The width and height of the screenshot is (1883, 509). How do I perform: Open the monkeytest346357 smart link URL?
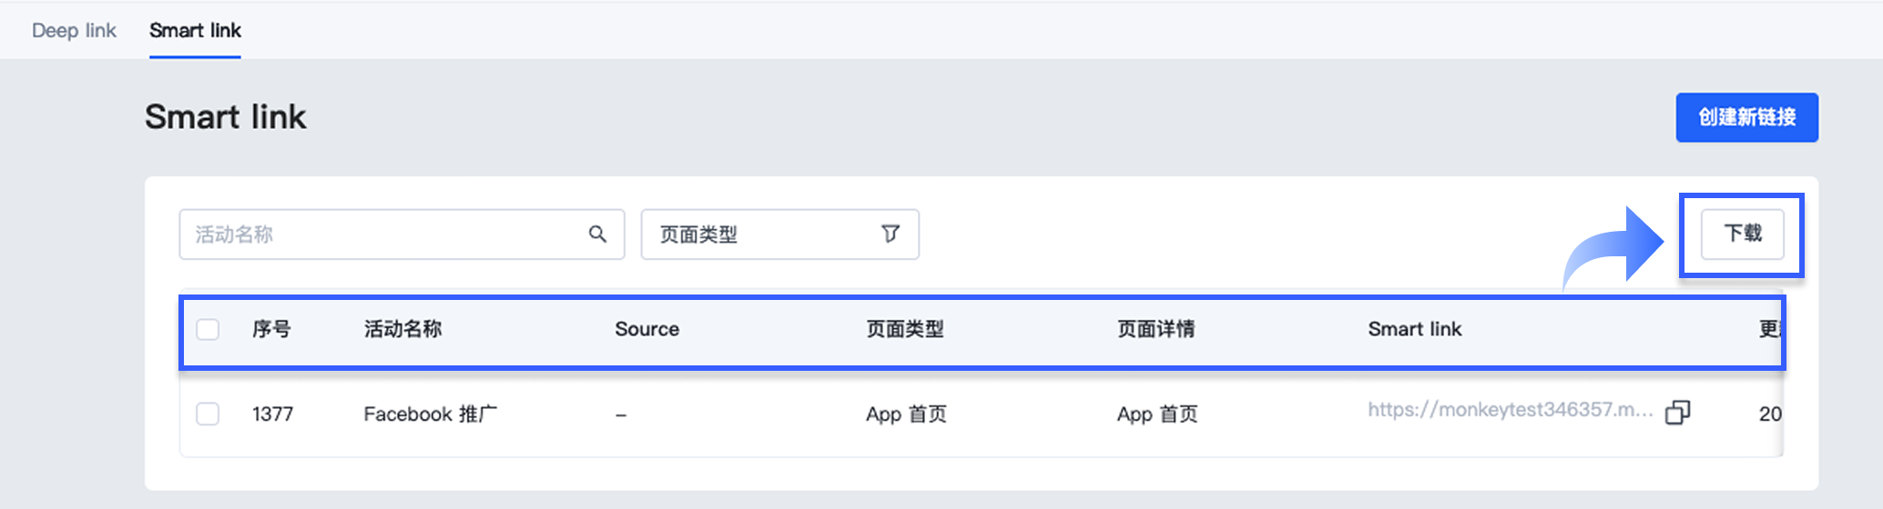1510,410
